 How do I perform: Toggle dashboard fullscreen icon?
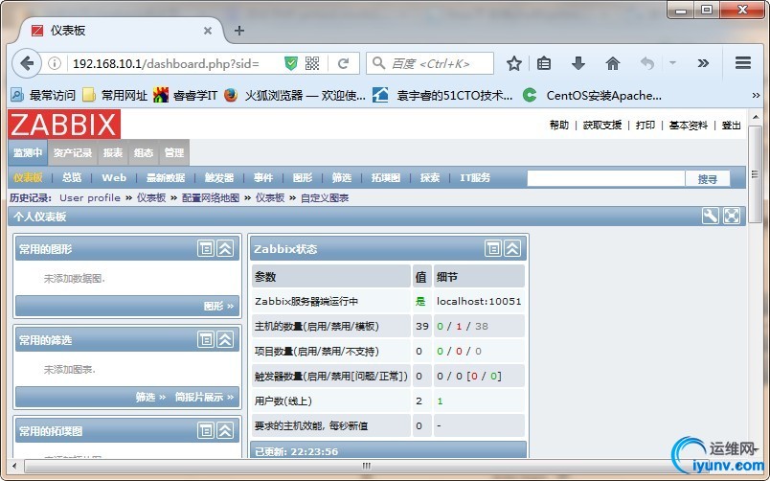pyautogui.click(x=731, y=216)
